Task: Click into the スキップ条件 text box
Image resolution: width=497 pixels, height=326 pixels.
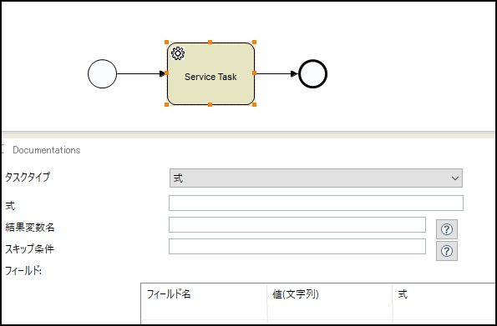Action: click(297, 246)
